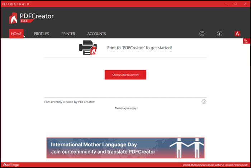Click 'Join our community and translate PDFCreator' text
Viewport: 251px width, 168px height.
(x=103, y=152)
